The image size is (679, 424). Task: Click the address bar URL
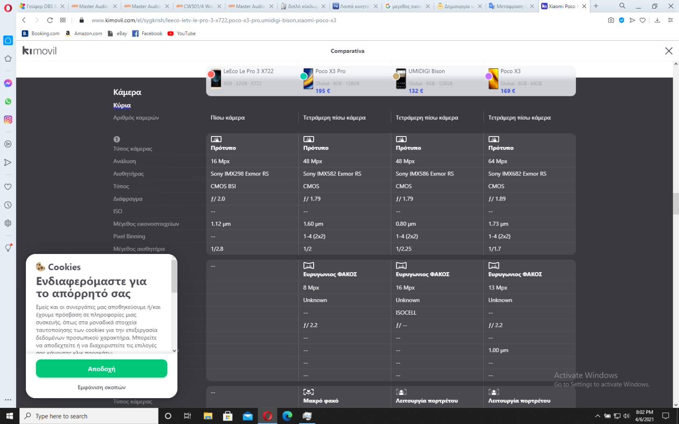pos(214,20)
